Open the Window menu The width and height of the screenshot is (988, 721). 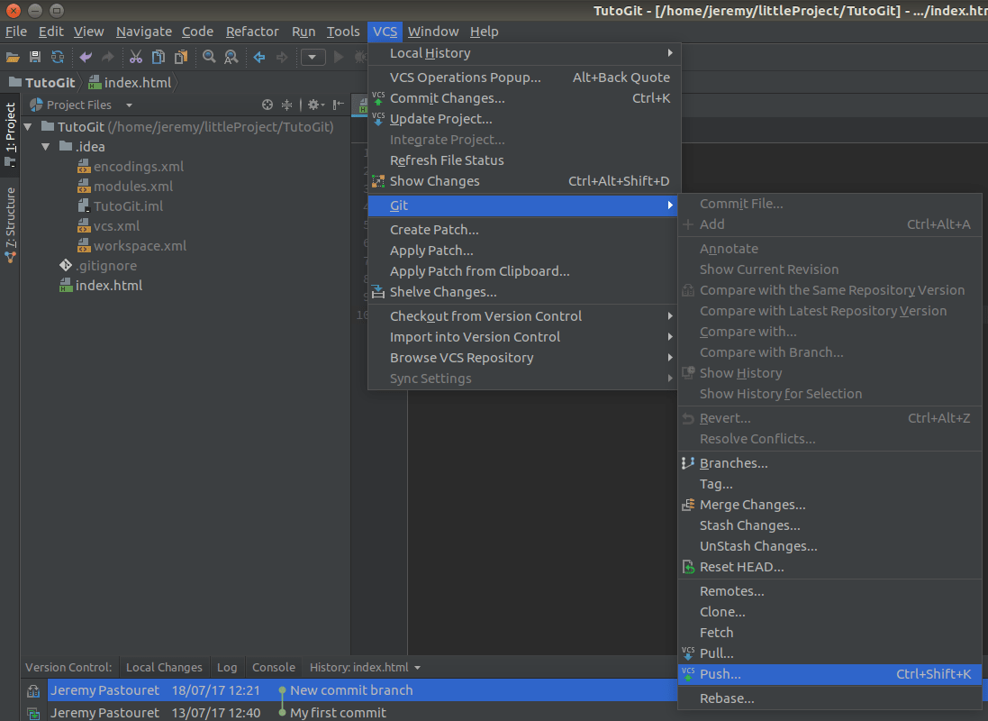point(433,32)
